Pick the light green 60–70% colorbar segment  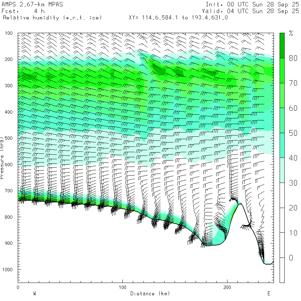point(282,95)
